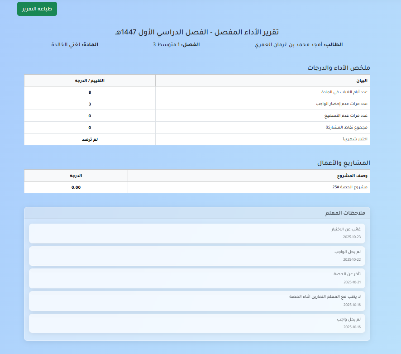Select the report title تقرير الأداء المفصل

point(197,32)
